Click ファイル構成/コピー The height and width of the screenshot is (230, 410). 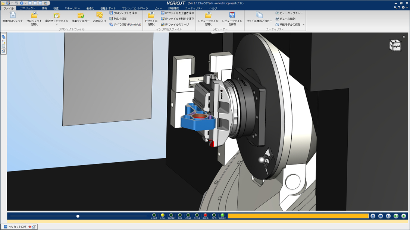[259, 18]
